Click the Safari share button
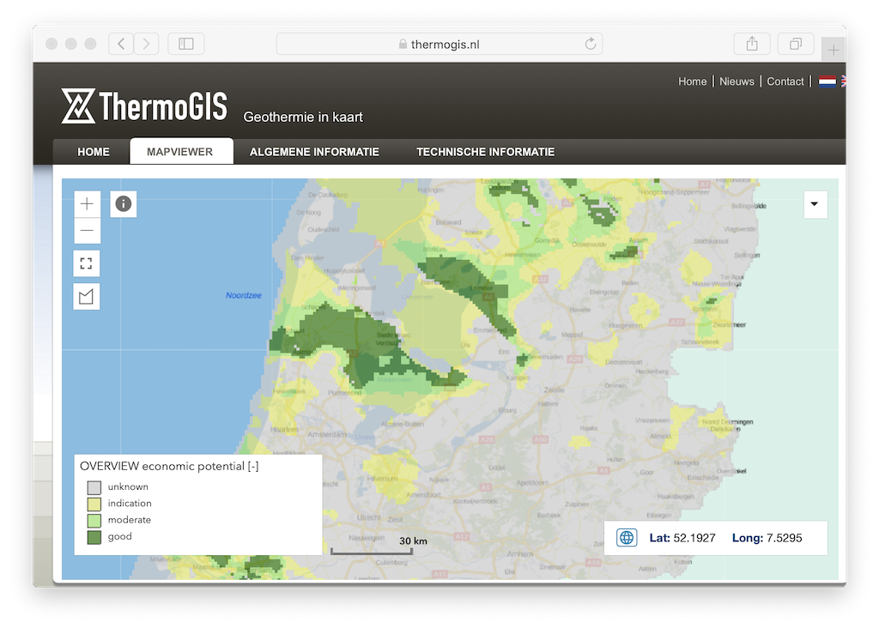The width and height of the screenshot is (879, 628). click(x=752, y=44)
